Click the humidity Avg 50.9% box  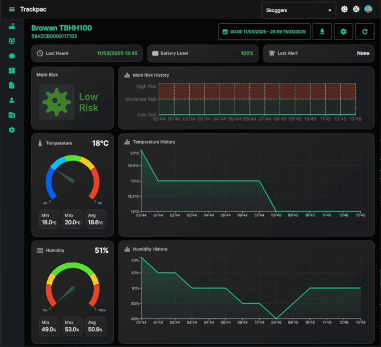96,326
